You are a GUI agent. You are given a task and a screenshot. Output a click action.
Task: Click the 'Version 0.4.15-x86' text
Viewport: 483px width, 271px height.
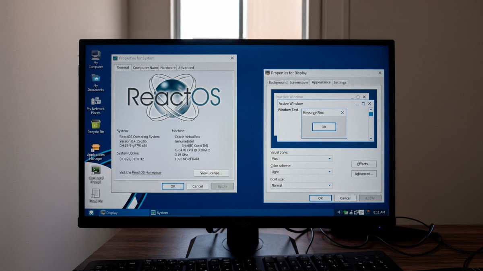click(x=133, y=141)
